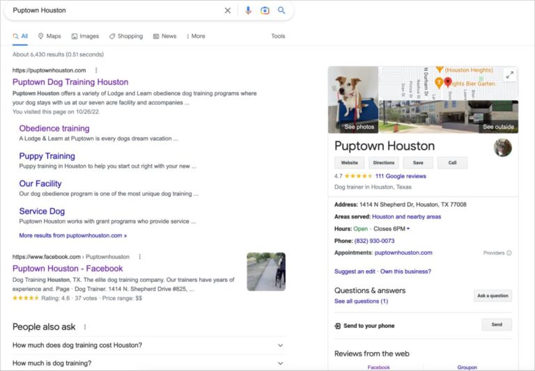Click the Save button
Image resolution: width=535 pixels, height=371 pixels.
(418, 163)
